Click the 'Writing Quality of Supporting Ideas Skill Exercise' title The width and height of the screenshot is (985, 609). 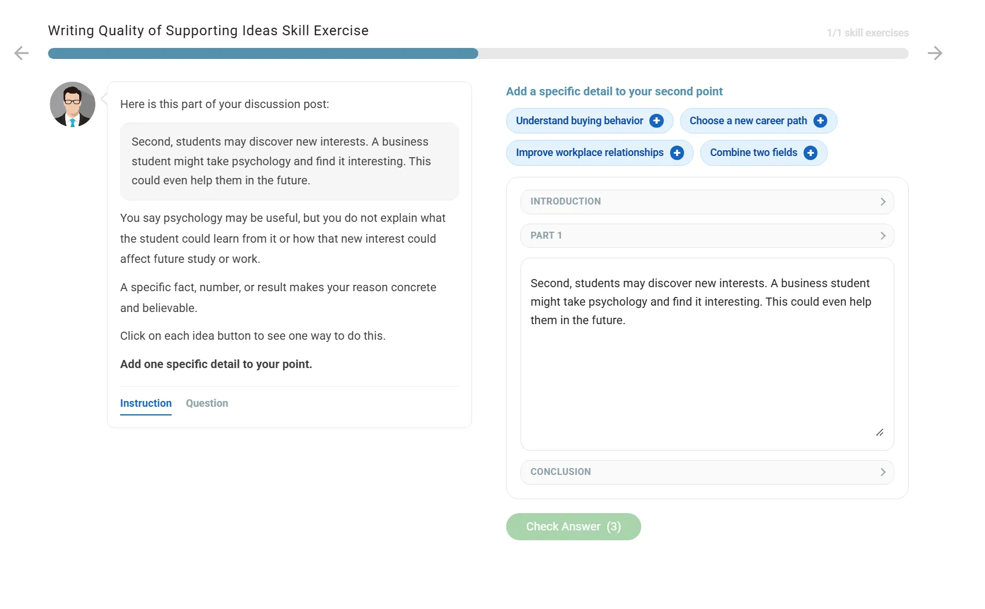click(x=208, y=31)
